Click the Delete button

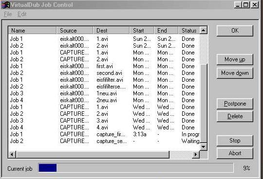click(x=235, y=116)
